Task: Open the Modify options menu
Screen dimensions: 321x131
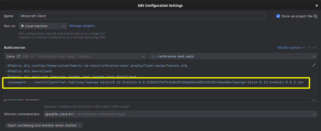Action: pos(291,48)
